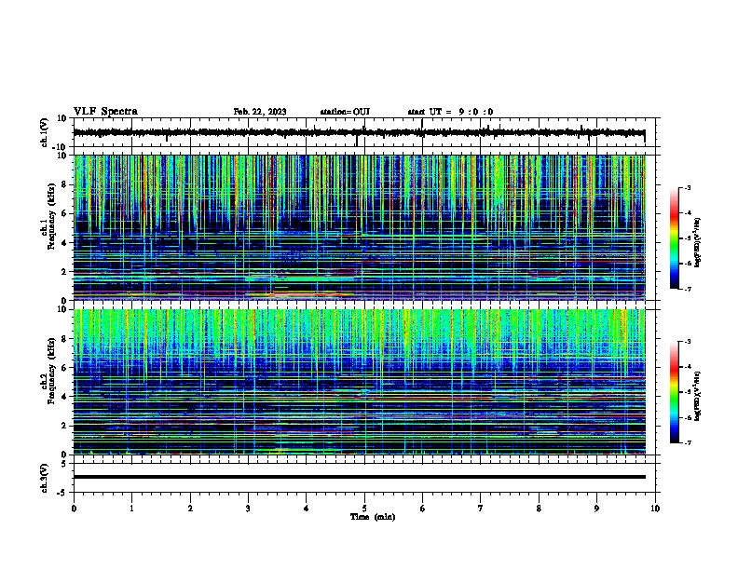738x570 pixels.
Task: Click the ch.1 waveform trace panel
Action: coord(364,132)
